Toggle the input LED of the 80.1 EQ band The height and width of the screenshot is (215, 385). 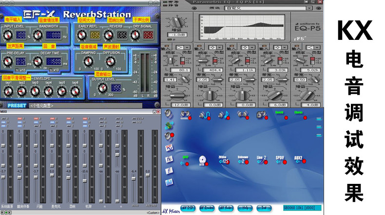pos(167,46)
